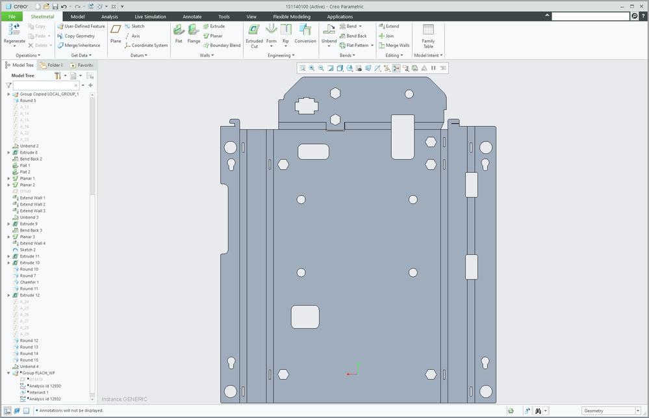This screenshot has width=649, height=418.
Task: Click the Conversion tool icon
Action: coord(305,30)
